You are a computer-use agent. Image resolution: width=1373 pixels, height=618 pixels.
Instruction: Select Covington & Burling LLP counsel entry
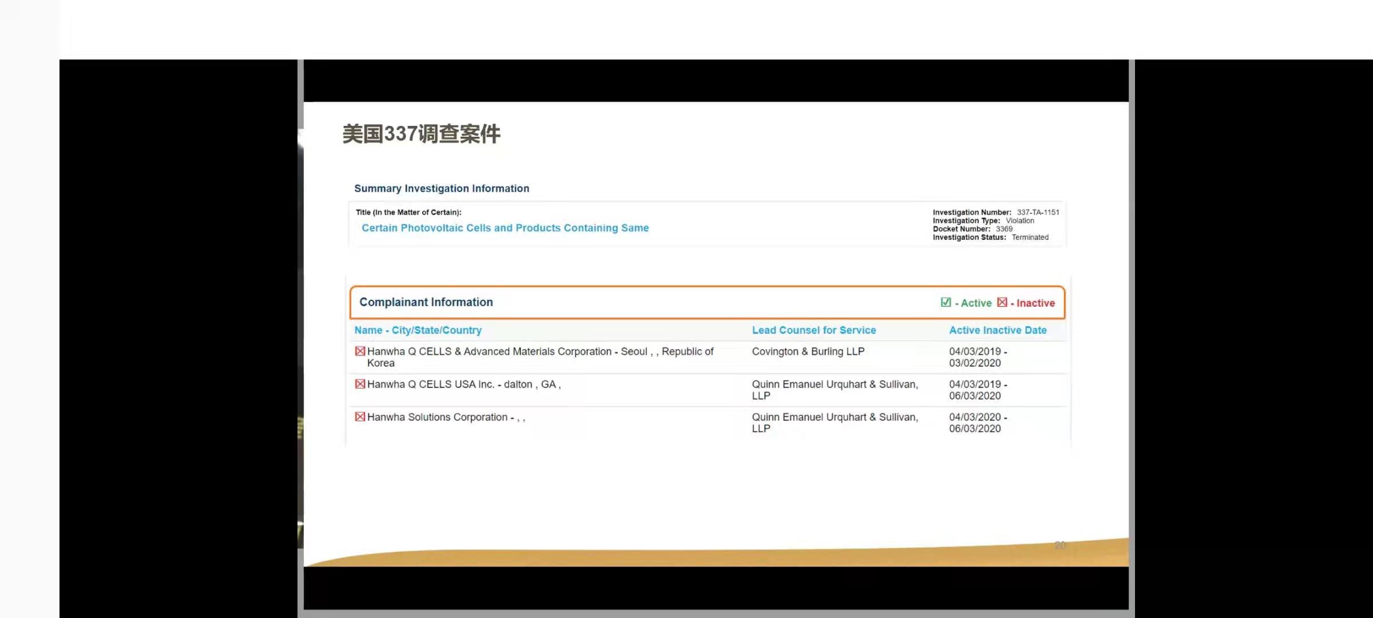pyautogui.click(x=808, y=351)
